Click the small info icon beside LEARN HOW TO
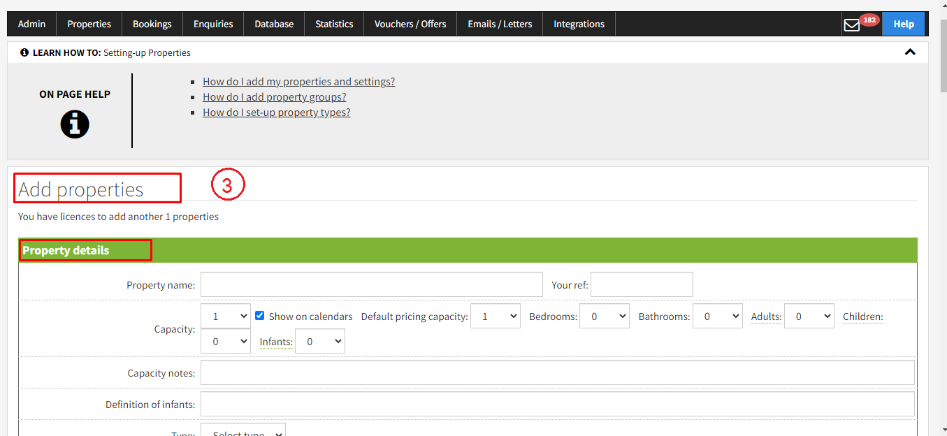This screenshot has height=436, width=947. tap(24, 52)
